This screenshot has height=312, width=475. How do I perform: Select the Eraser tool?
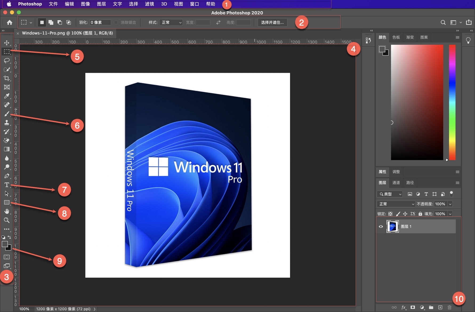7,140
